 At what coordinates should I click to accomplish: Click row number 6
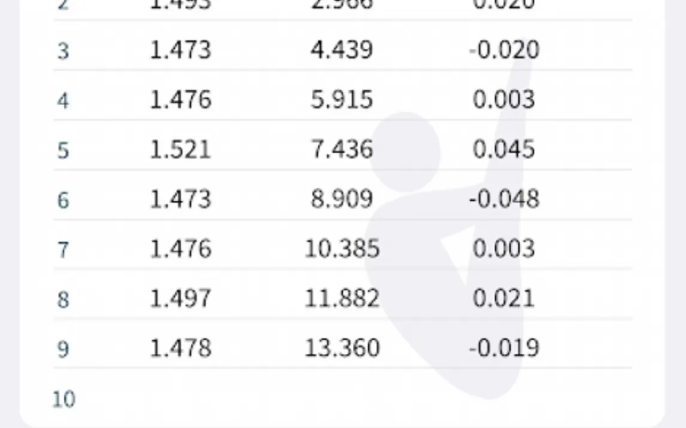point(63,200)
